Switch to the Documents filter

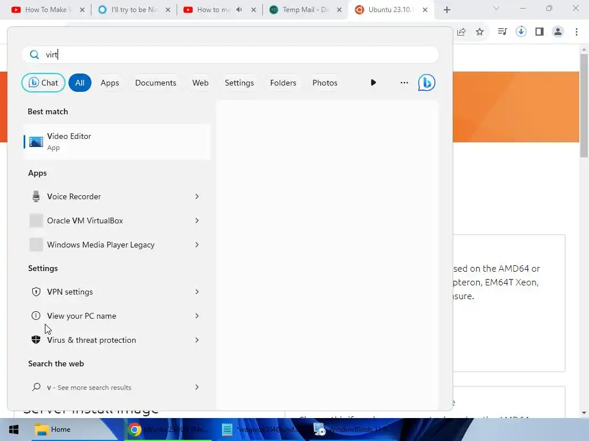coord(155,83)
